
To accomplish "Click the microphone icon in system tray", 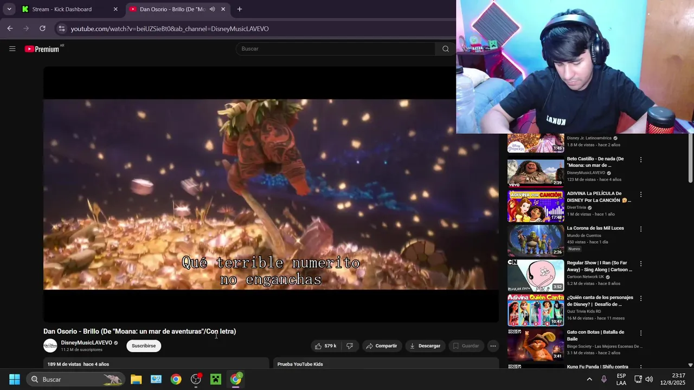I will pos(604,379).
